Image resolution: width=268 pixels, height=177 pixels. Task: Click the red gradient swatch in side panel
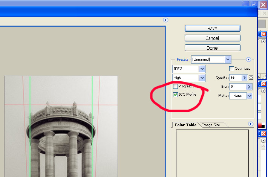point(260,125)
